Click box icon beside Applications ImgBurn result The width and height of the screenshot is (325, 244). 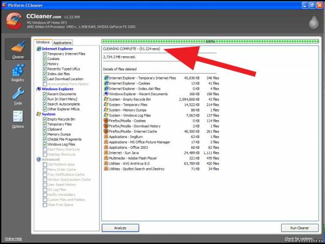106,136
